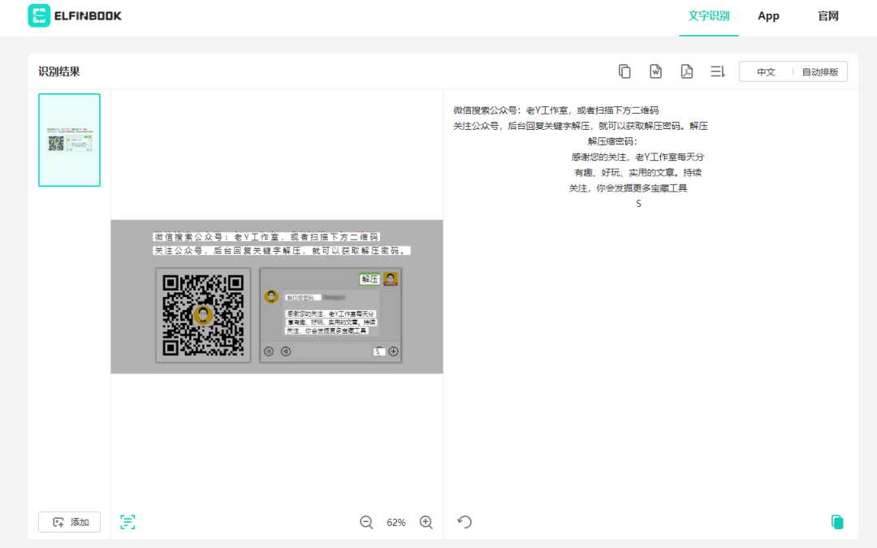Open the App tab

[768, 15]
